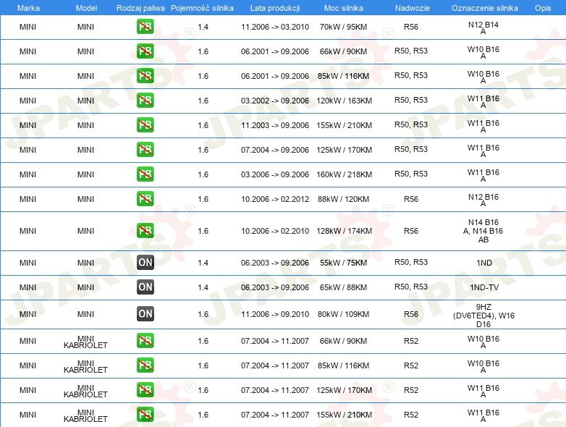Click petrol icon in Kabriolet 125kW / 170KM row
Screen dimensions: 566x427
[x=145, y=390]
